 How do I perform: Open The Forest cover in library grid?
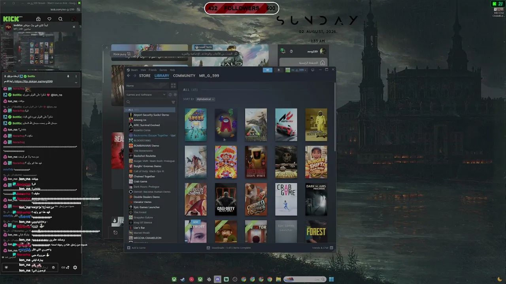tap(316, 231)
